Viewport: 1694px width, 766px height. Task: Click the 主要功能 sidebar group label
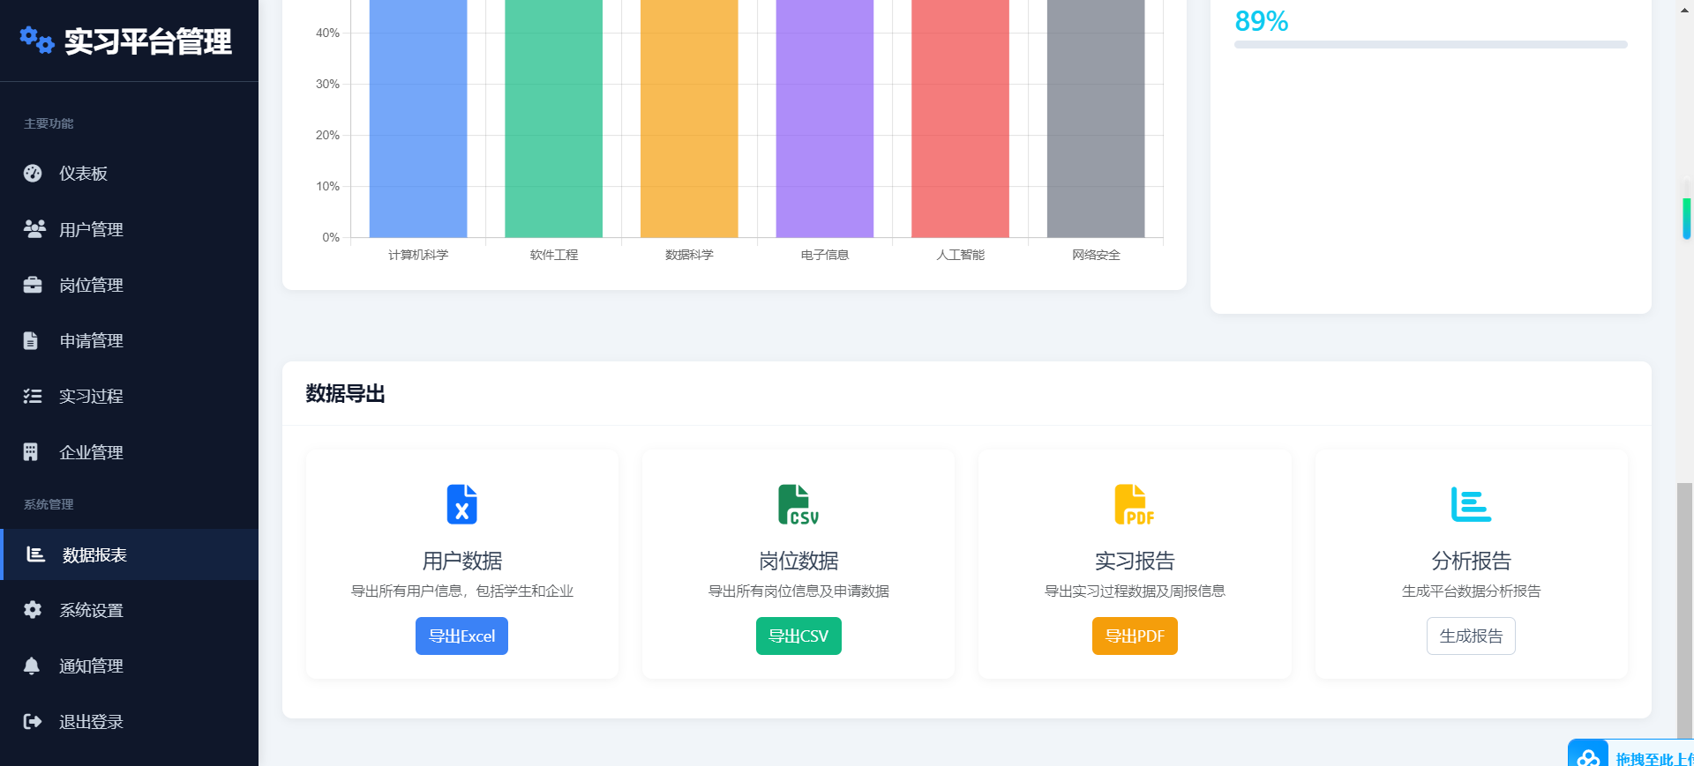pos(49,123)
